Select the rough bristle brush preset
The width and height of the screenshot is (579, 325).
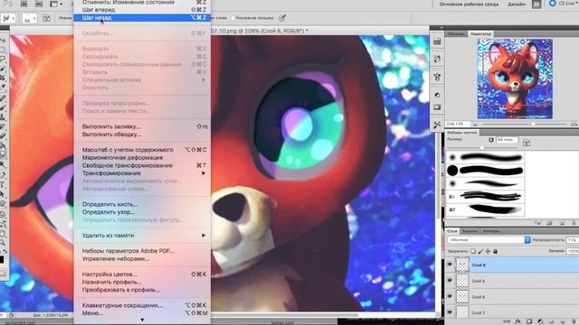[x=485, y=197]
